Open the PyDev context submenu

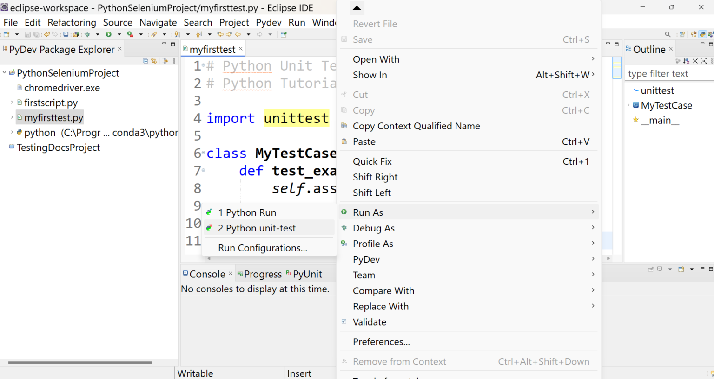[x=469, y=259]
